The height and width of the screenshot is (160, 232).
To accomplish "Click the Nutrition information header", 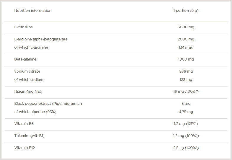I will (x=33, y=11).
